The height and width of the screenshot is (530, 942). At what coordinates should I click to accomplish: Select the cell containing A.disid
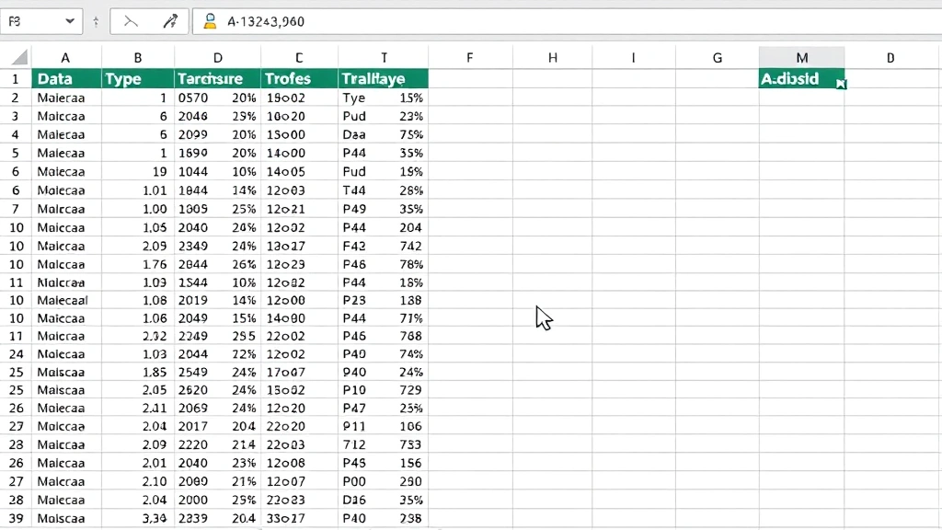(x=791, y=78)
